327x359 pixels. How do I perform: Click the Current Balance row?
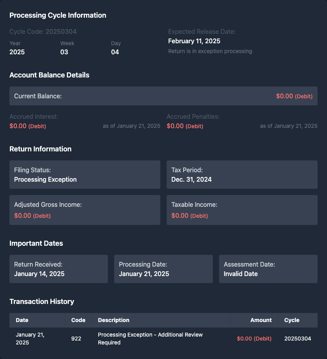pos(163,96)
